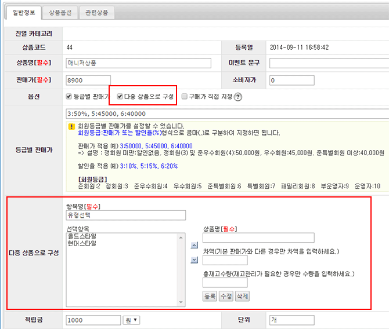Uncheck the 다중 상품으로 구성 checkbox

tap(120, 97)
